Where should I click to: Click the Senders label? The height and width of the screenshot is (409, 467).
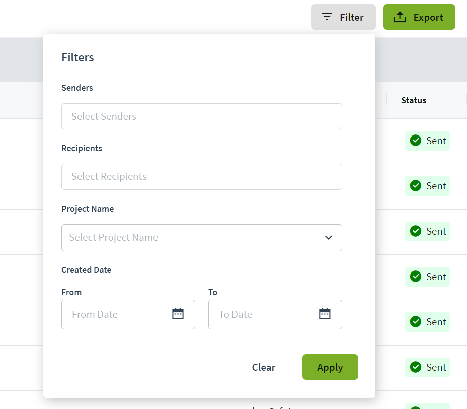(77, 88)
